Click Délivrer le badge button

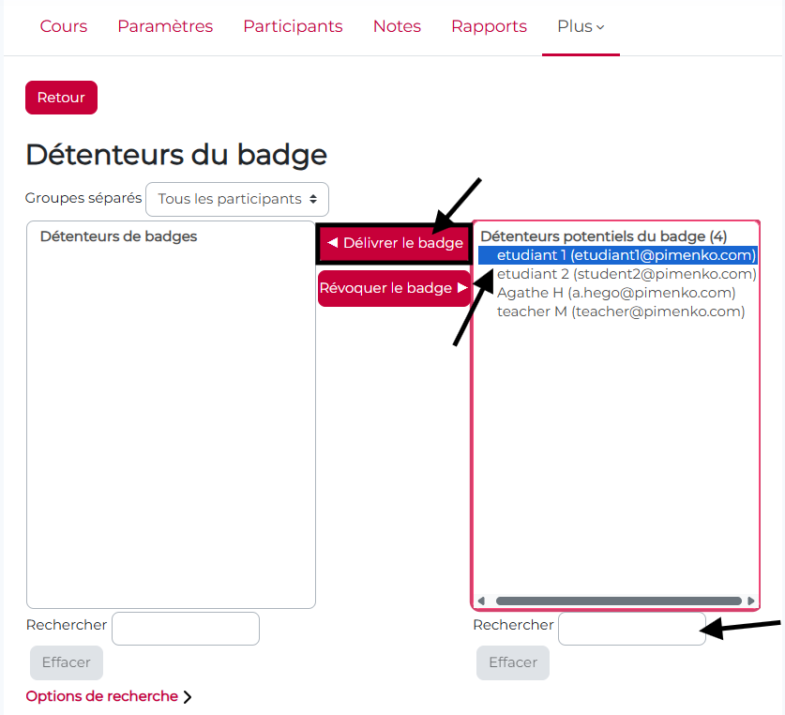pyautogui.click(x=395, y=243)
